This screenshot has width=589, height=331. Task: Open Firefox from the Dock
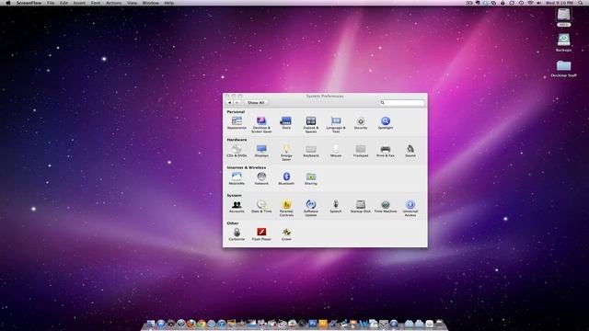pyautogui.click(x=191, y=324)
